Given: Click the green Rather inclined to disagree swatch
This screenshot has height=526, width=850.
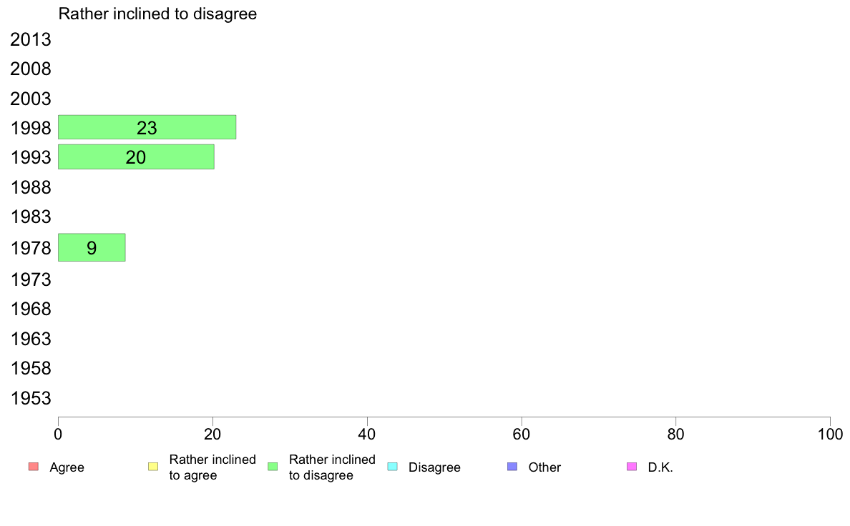Looking at the screenshot, I should click(x=273, y=467).
